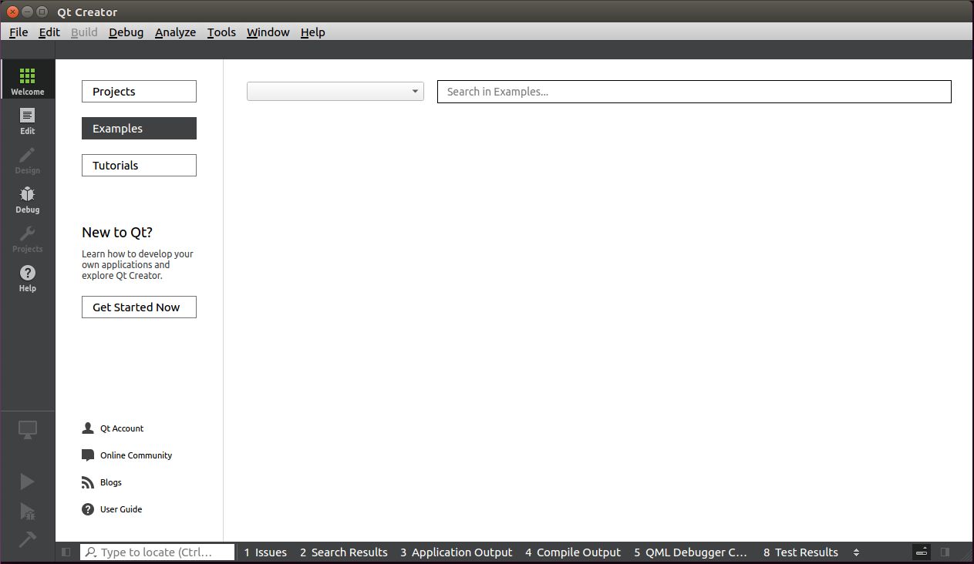Open Help mode from the sidebar

pyautogui.click(x=27, y=277)
